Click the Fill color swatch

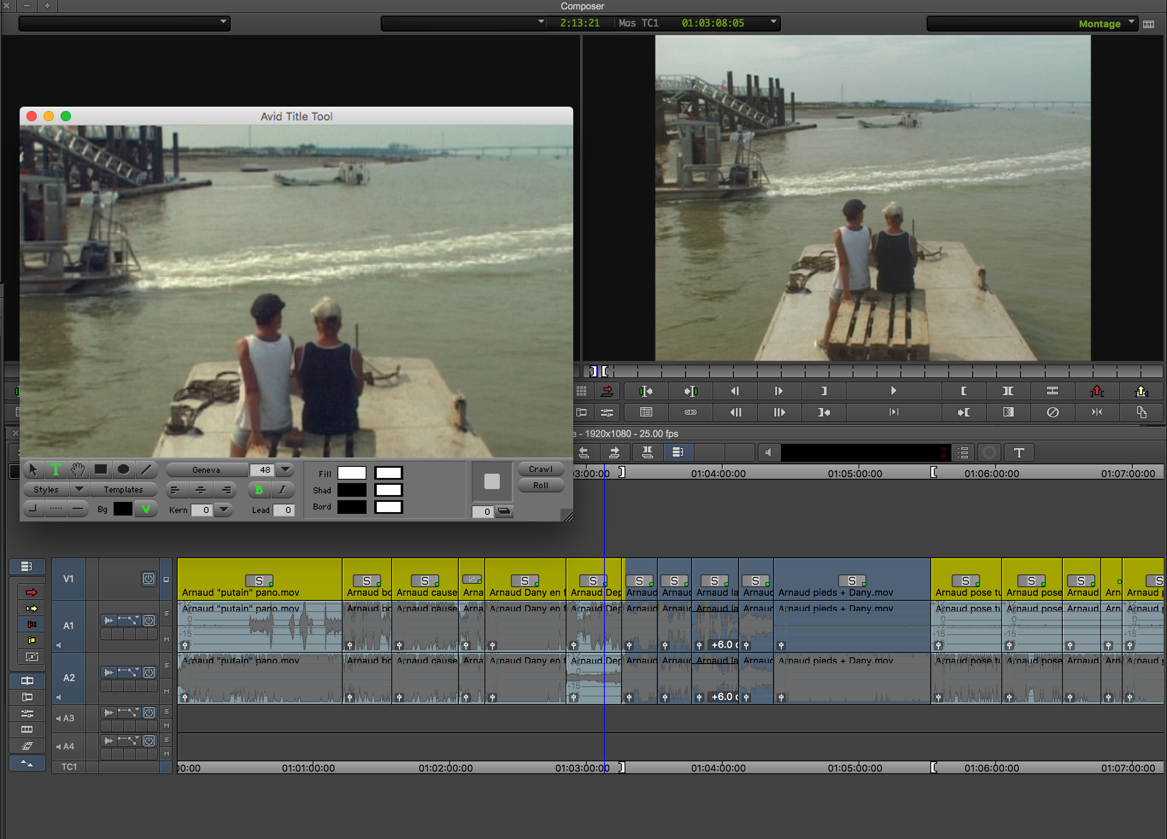click(x=352, y=473)
